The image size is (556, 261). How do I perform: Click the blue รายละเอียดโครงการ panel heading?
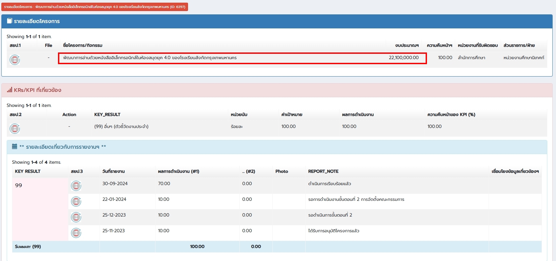coord(277,21)
